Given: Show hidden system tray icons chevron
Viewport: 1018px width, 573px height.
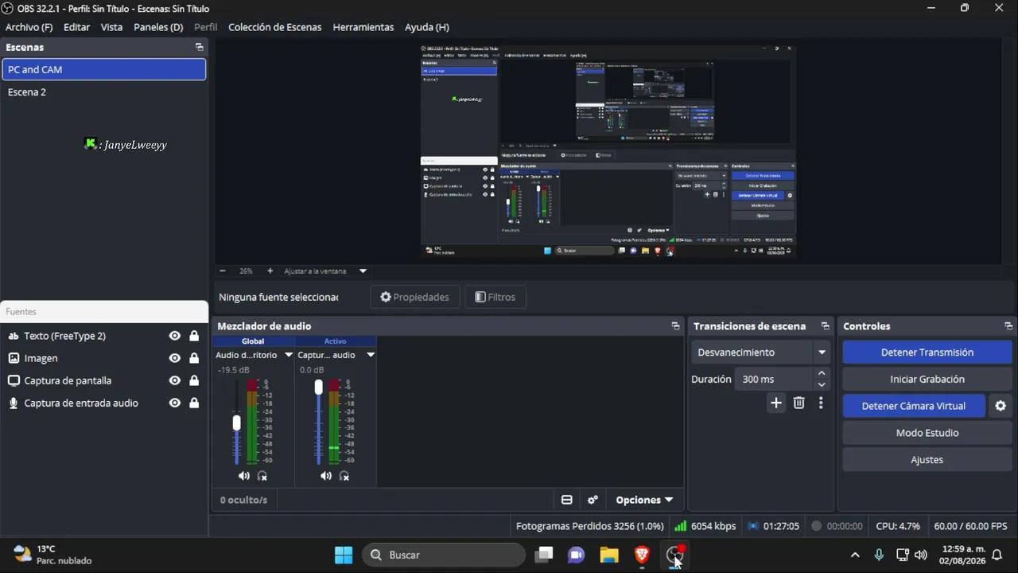Looking at the screenshot, I should coord(855,555).
